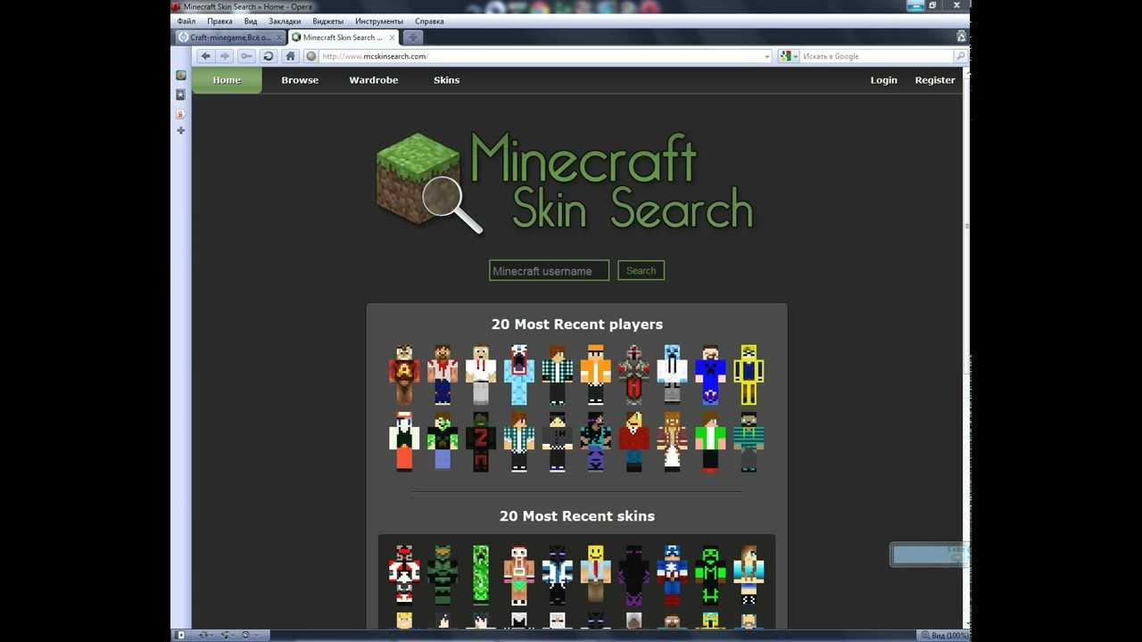Click the top icon in Opera side panel
Viewport: 1142px width, 642px height.
(181, 76)
